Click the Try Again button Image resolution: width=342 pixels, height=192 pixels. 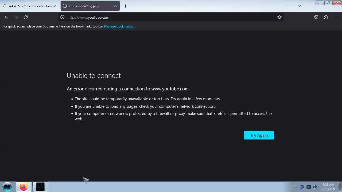pos(259,135)
